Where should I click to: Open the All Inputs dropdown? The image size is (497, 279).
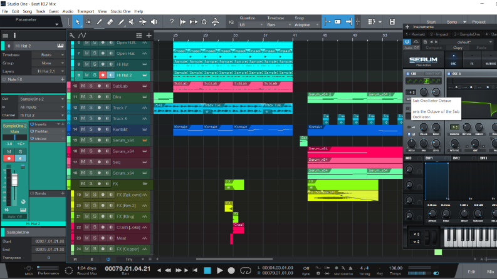[41, 107]
